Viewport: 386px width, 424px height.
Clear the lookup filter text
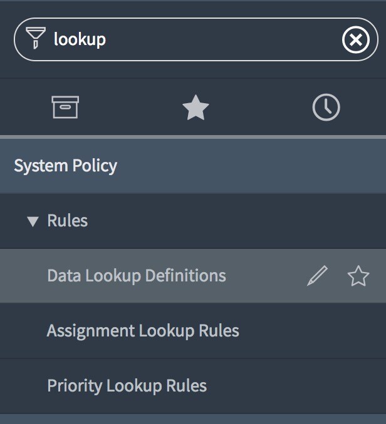click(356, 40)
